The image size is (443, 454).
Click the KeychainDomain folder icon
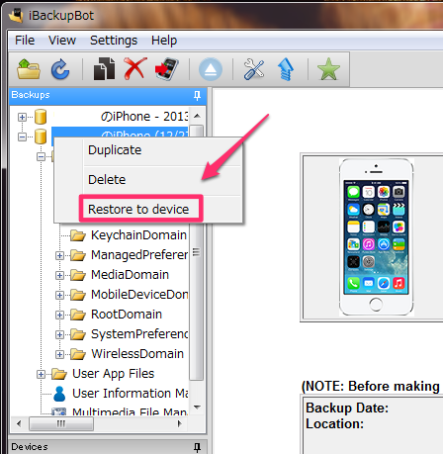point(78,235)
